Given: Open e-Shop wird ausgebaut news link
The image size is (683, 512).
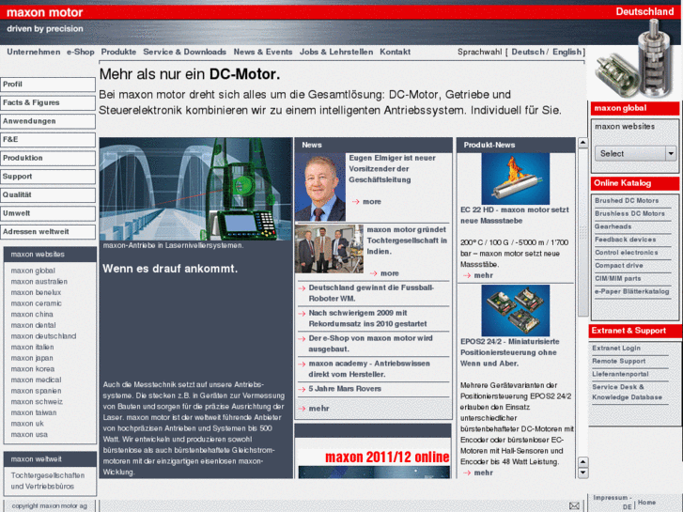Looking at the screenshot, I should coord(371,344).
